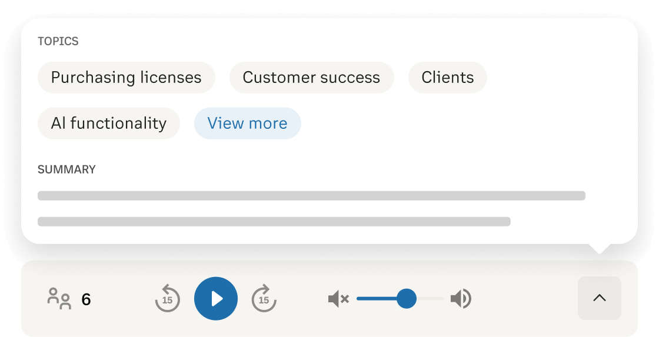Click the loud speaker volume icon
Viewport: 659px width, 337px height.
(x=461, y=299)
